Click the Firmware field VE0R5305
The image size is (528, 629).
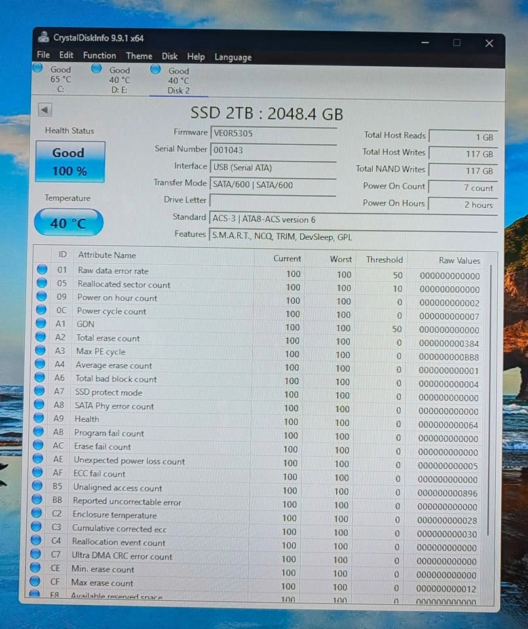[273, 134]
